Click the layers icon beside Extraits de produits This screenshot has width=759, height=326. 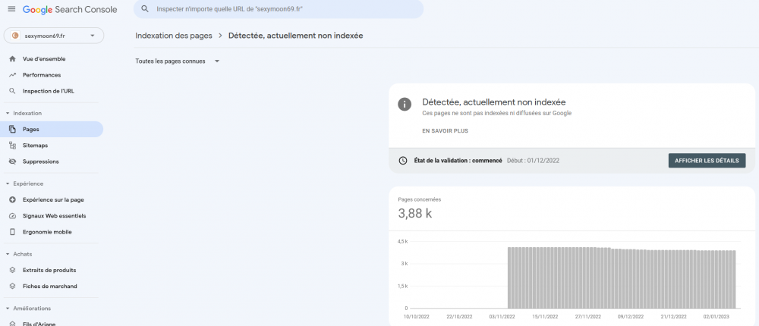[13, 270]
